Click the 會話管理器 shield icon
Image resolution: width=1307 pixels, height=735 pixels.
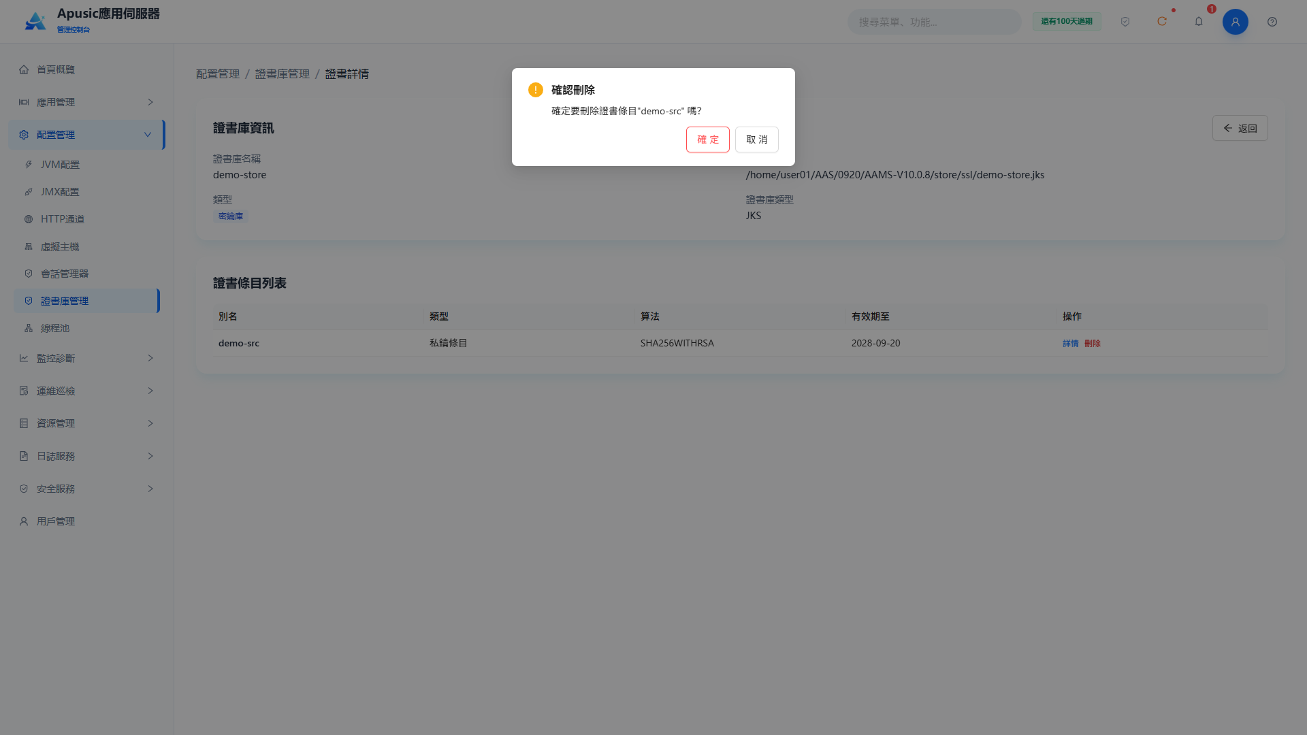coord(29,274)
